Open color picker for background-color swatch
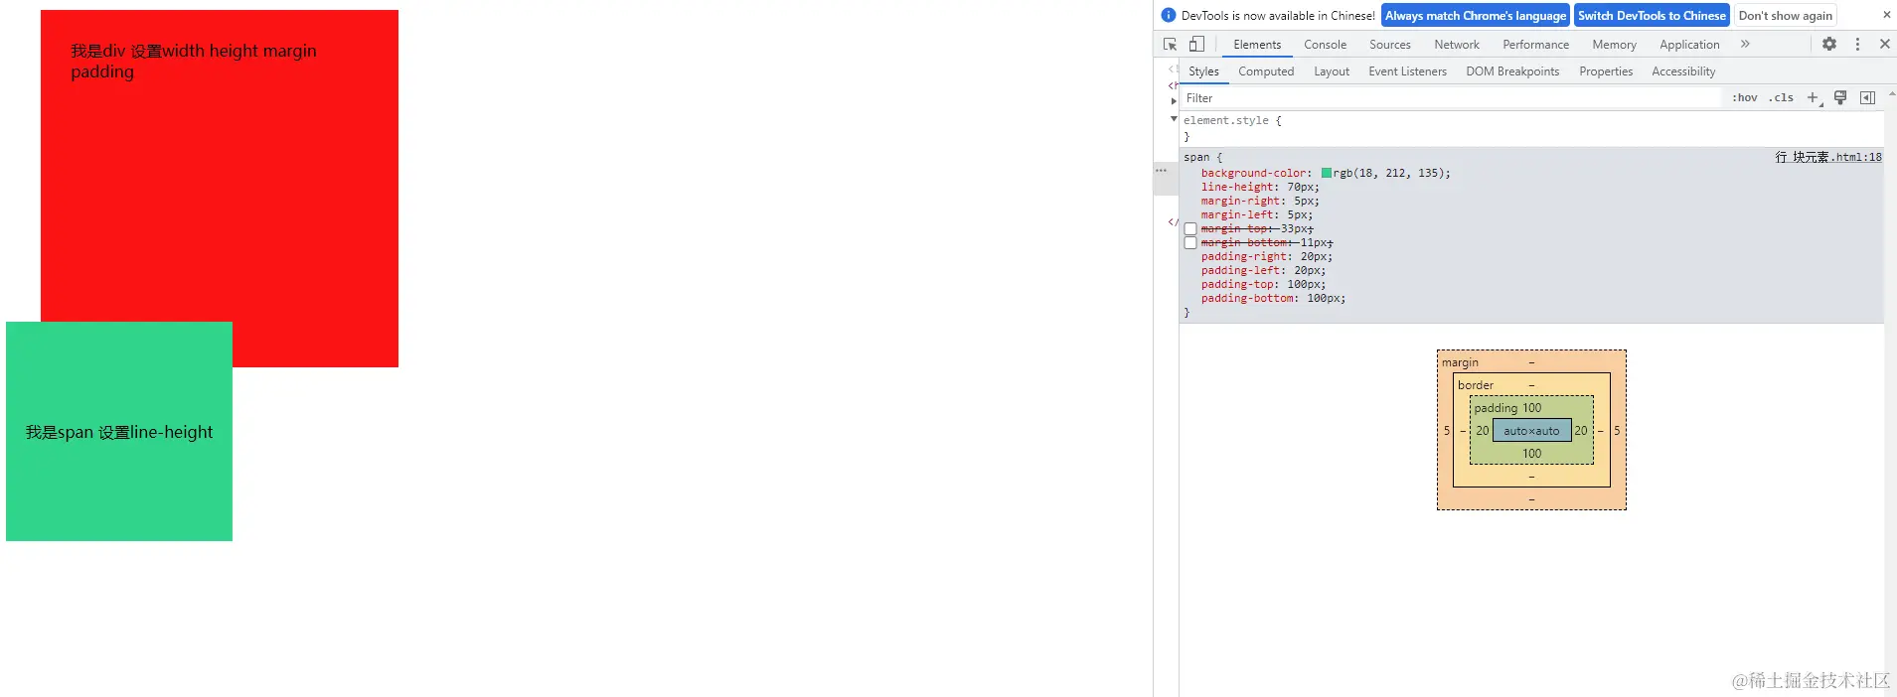Image resolution: width=1897 pixels, height=697 pixels. tap(1327, 173)
